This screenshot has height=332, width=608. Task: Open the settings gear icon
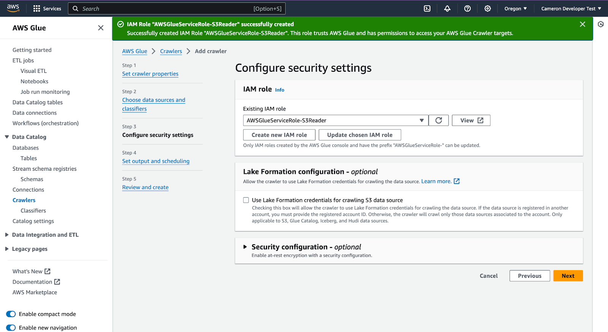(x=488, y=8)
